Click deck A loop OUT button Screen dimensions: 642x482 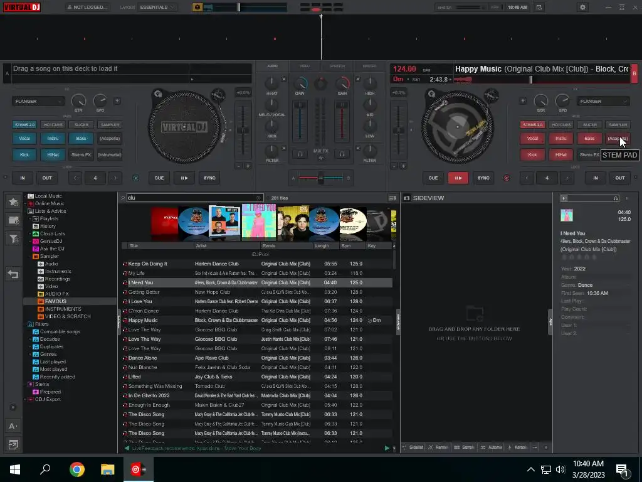(x=47, y=178)
